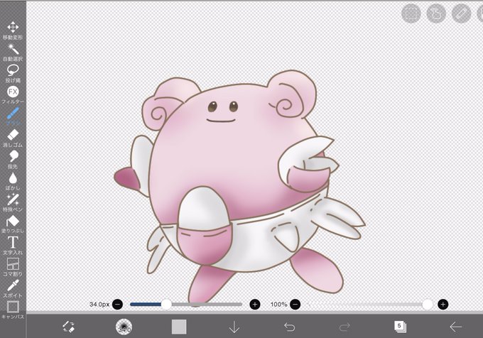Open the キャンバス canvas tool
The width and height of the screenshot is (483, 338).
coord(13,310)
